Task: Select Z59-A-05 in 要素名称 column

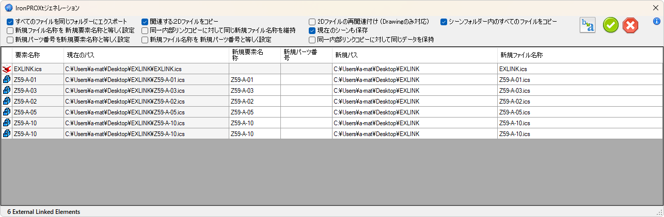Action: coord(38,112)
